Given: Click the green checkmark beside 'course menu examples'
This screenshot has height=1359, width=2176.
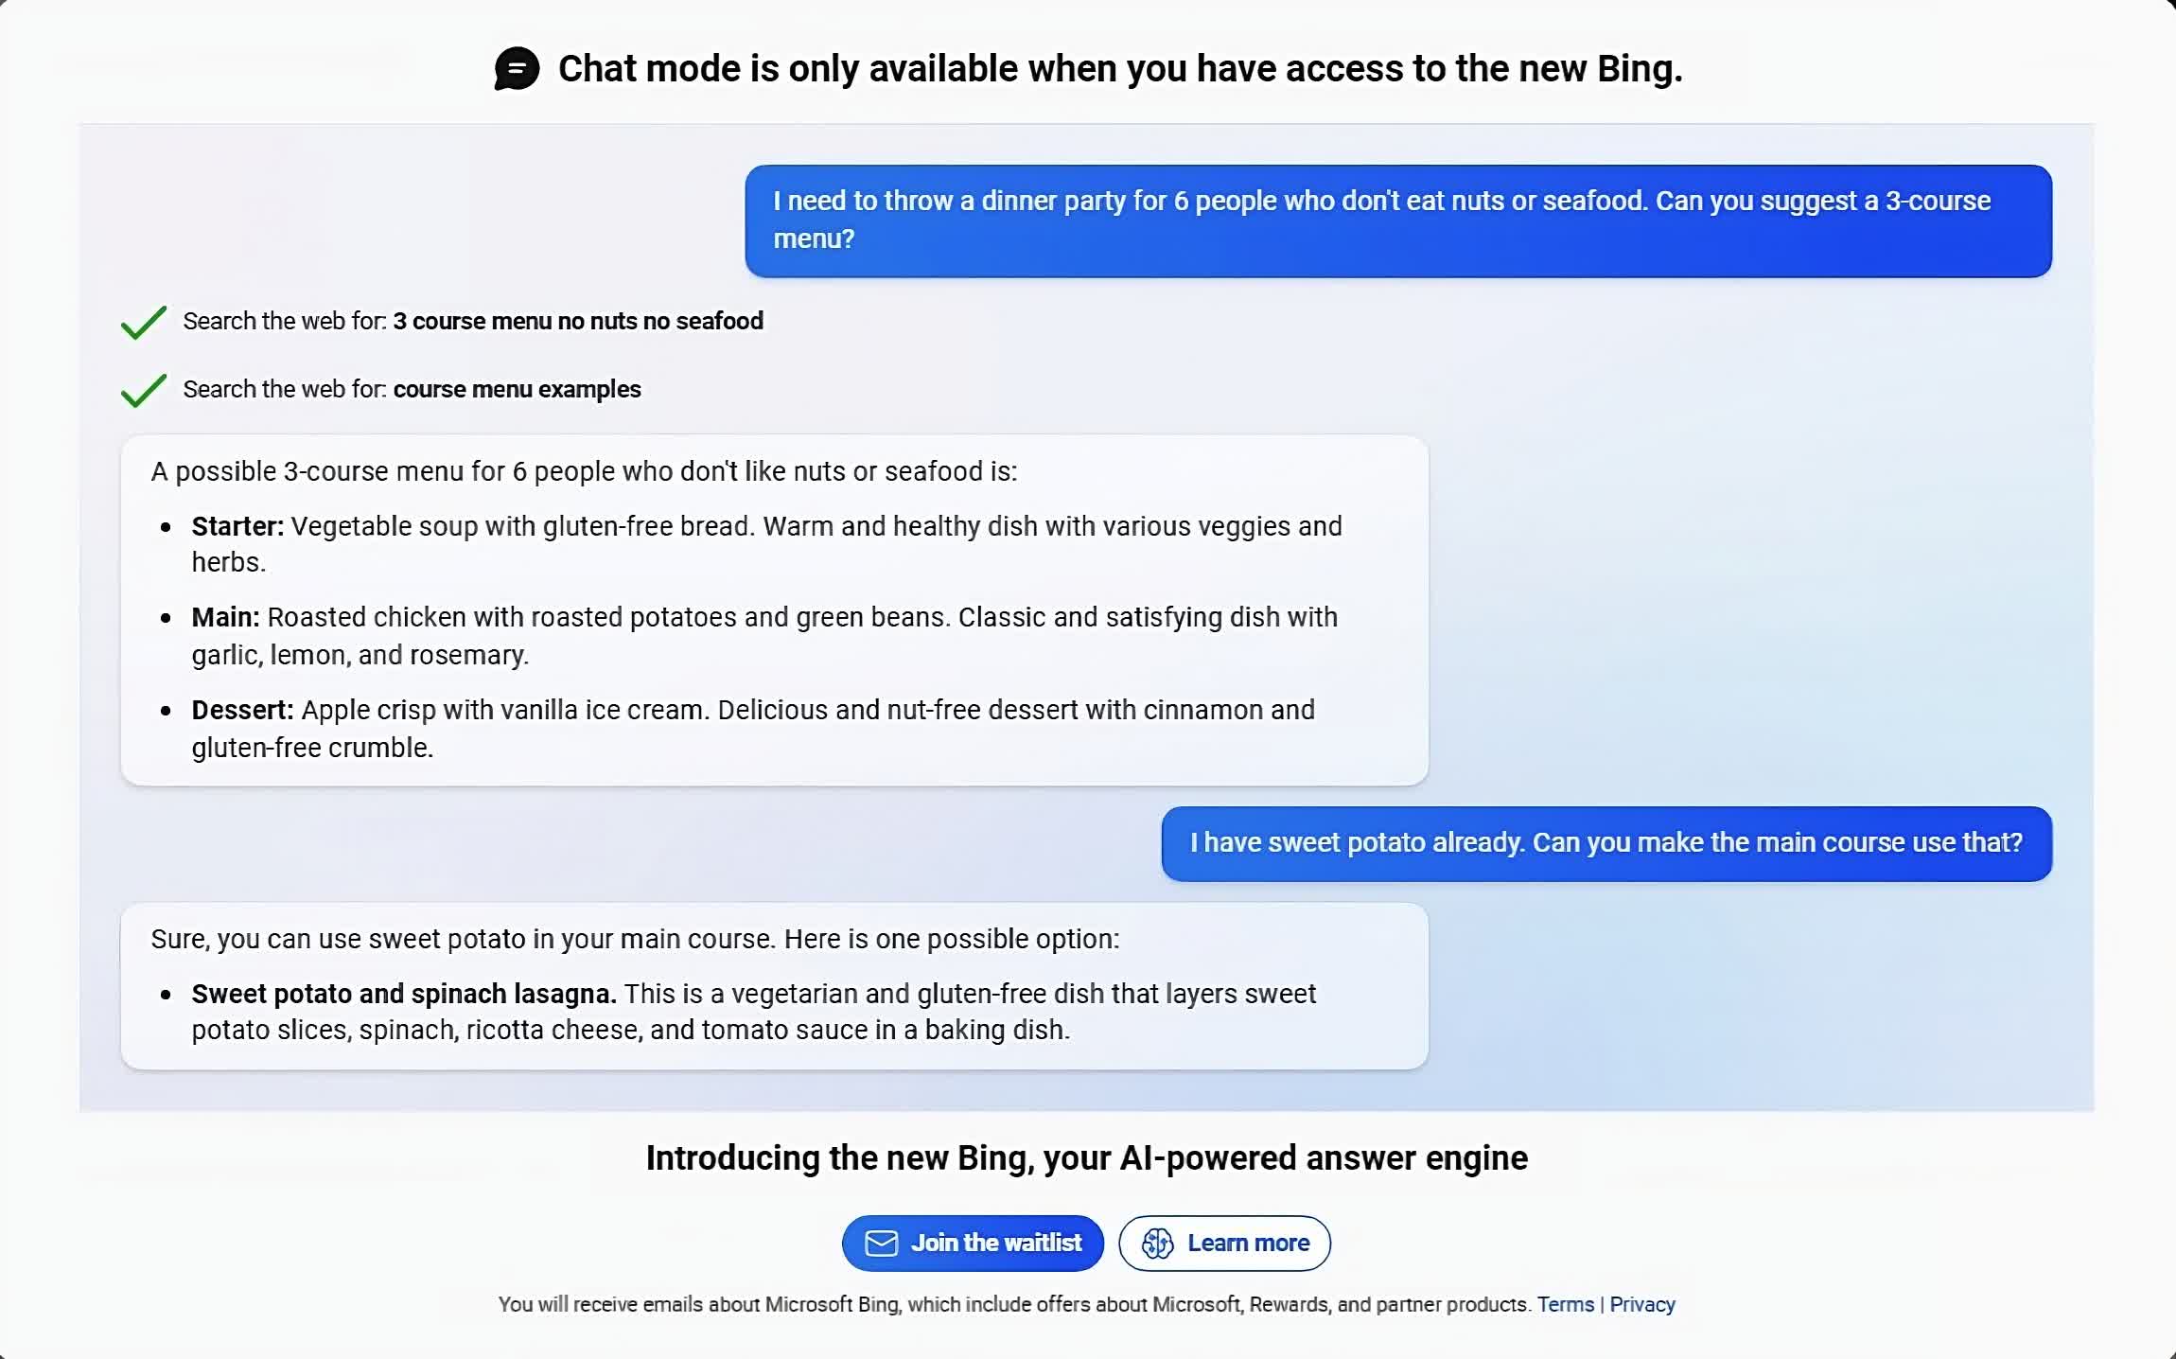Looking at the screenshot, I should [144, 390].
